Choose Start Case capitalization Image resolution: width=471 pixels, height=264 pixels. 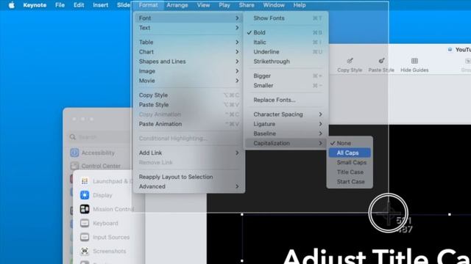click(350, 181)
